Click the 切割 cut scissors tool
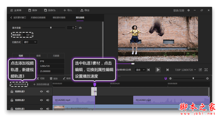The height and width of the screenshot is (117, 219). (40, 78)
